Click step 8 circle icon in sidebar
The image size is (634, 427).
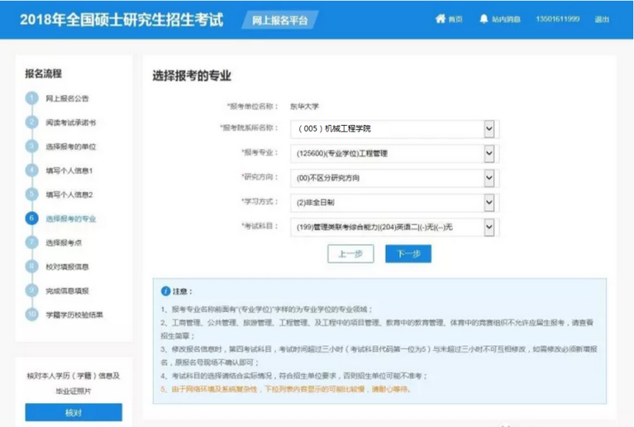click(32, 267)
